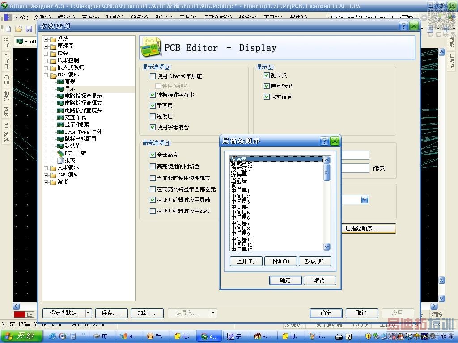The image size is (458, 343).
Task: Click the Windows 开始 start button
Action: [21, 336]
